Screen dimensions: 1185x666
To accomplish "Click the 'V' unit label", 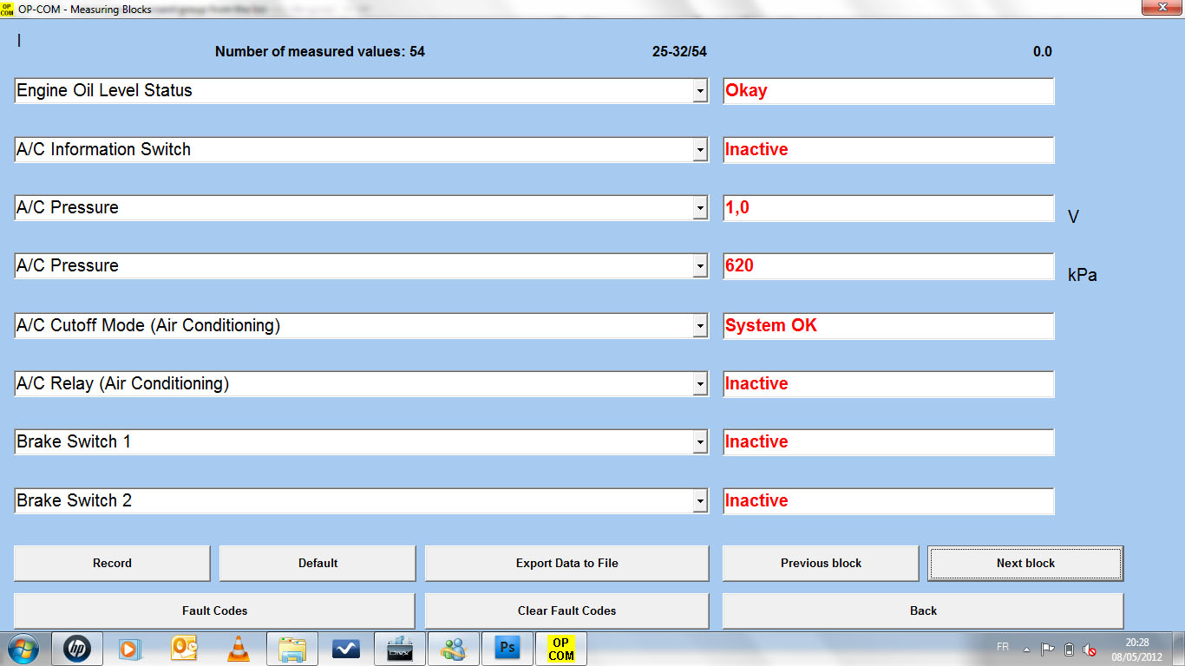I will 1074,217.
